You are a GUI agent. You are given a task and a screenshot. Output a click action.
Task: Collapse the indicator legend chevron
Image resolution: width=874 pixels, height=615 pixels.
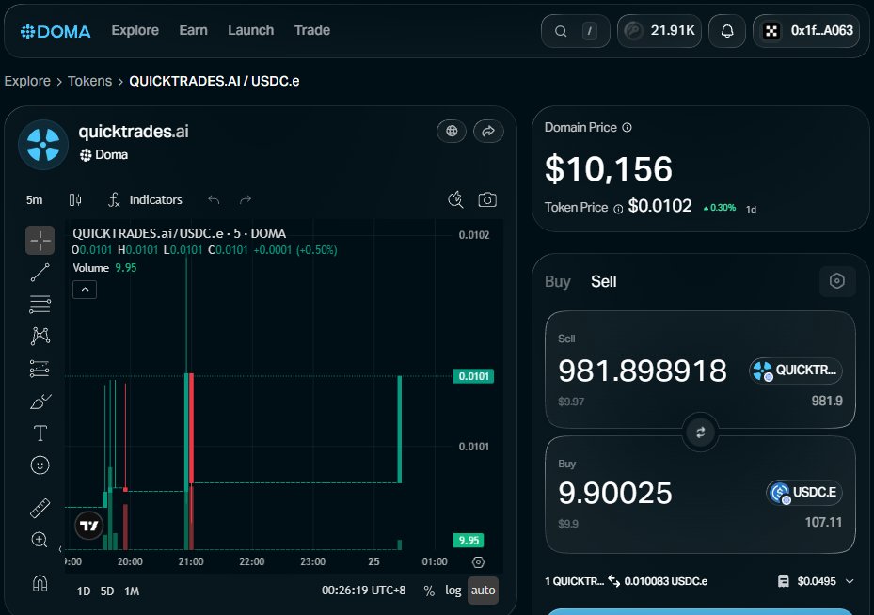(85, 290)
